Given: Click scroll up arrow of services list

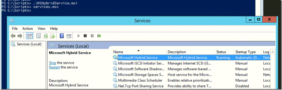Looking at the screenshot, I should pos(273,52).
